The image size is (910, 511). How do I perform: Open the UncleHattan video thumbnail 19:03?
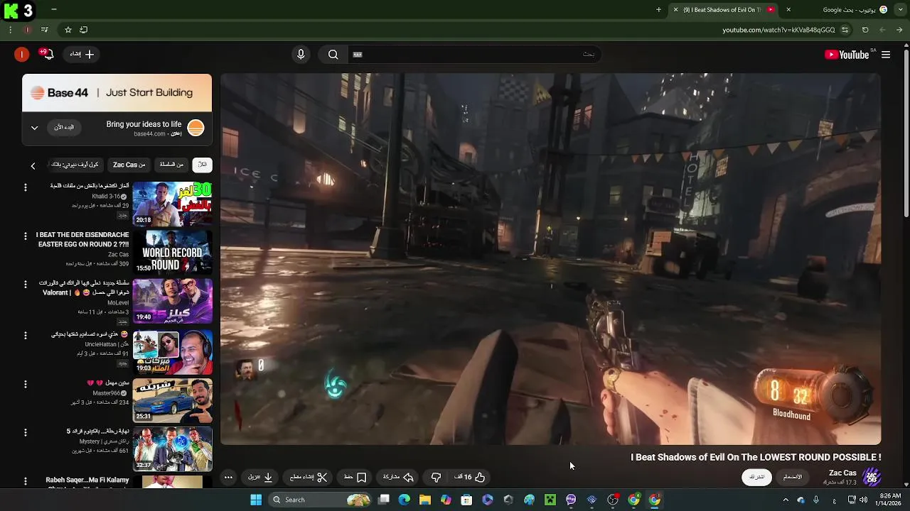(172, 352)
